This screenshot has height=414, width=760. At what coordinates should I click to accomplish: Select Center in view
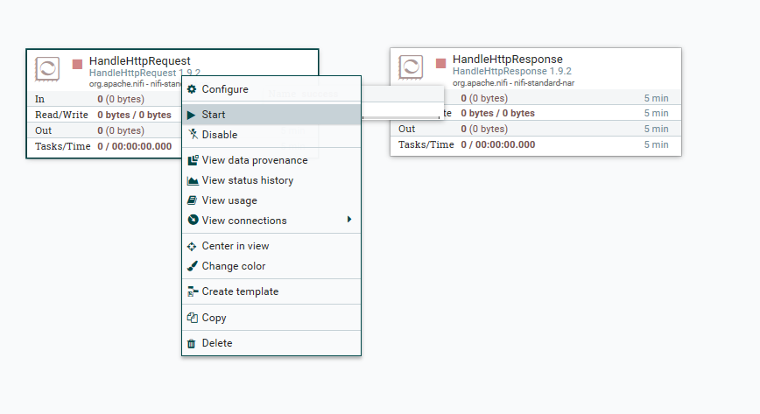coord(271,246)
